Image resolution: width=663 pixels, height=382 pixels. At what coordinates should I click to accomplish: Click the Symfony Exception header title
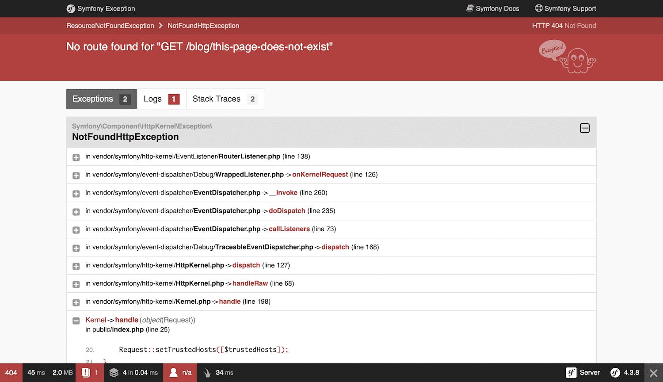coord(106,8)
